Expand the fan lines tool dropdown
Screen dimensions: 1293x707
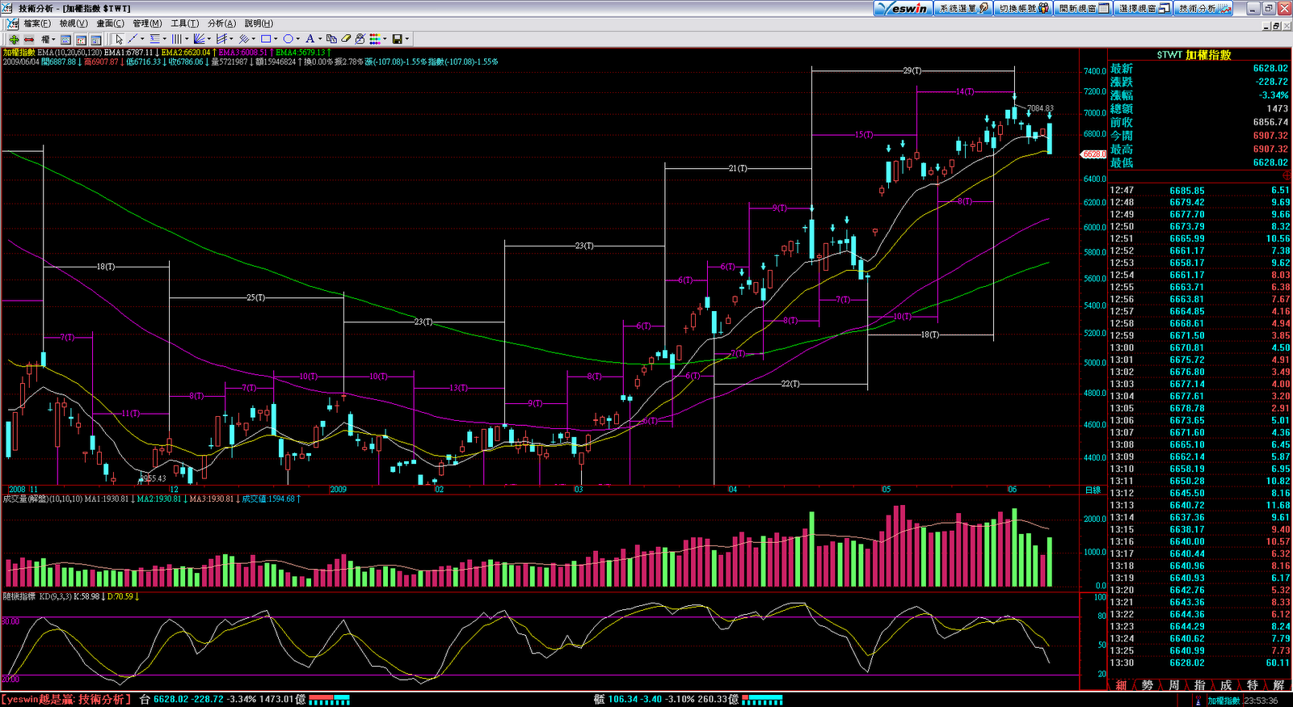(x=208, y=39)
